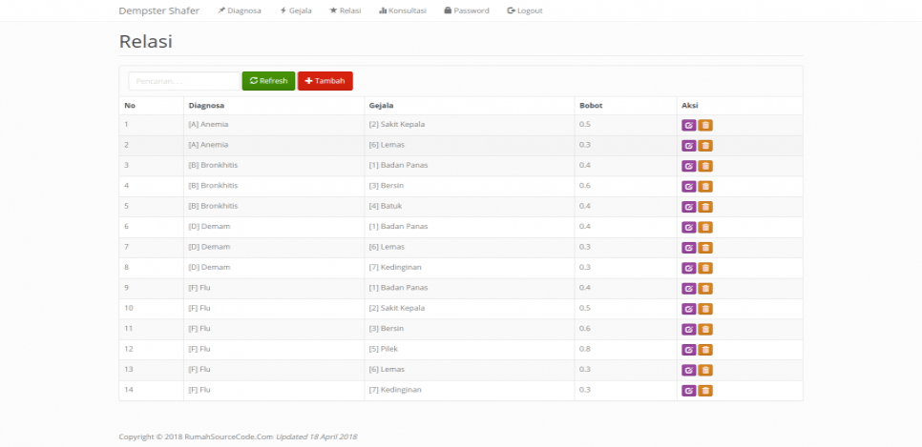The image size is (922, 447).
Task: Delete row 4 Bronkhitis Bersin relation
Action: (x=705, y=187)
